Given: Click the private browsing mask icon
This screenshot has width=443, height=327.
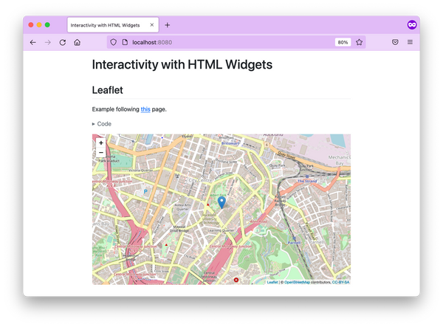Looking at the screenshot, I should [412, 24].
